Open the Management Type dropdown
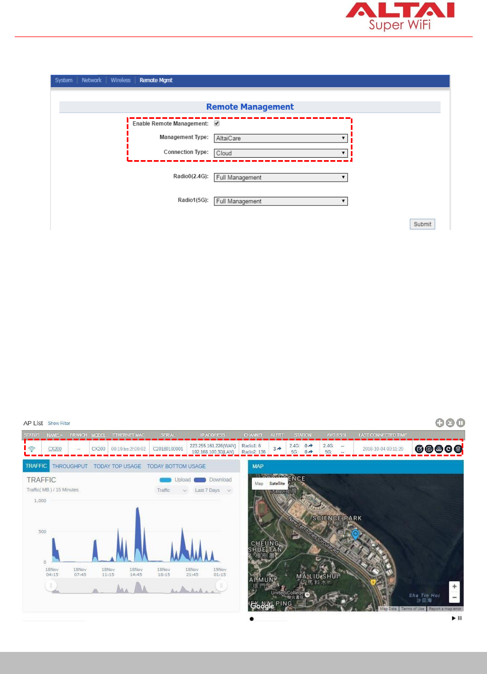The height and width of the screenshot is (674, 487). [x=281, y=138]
